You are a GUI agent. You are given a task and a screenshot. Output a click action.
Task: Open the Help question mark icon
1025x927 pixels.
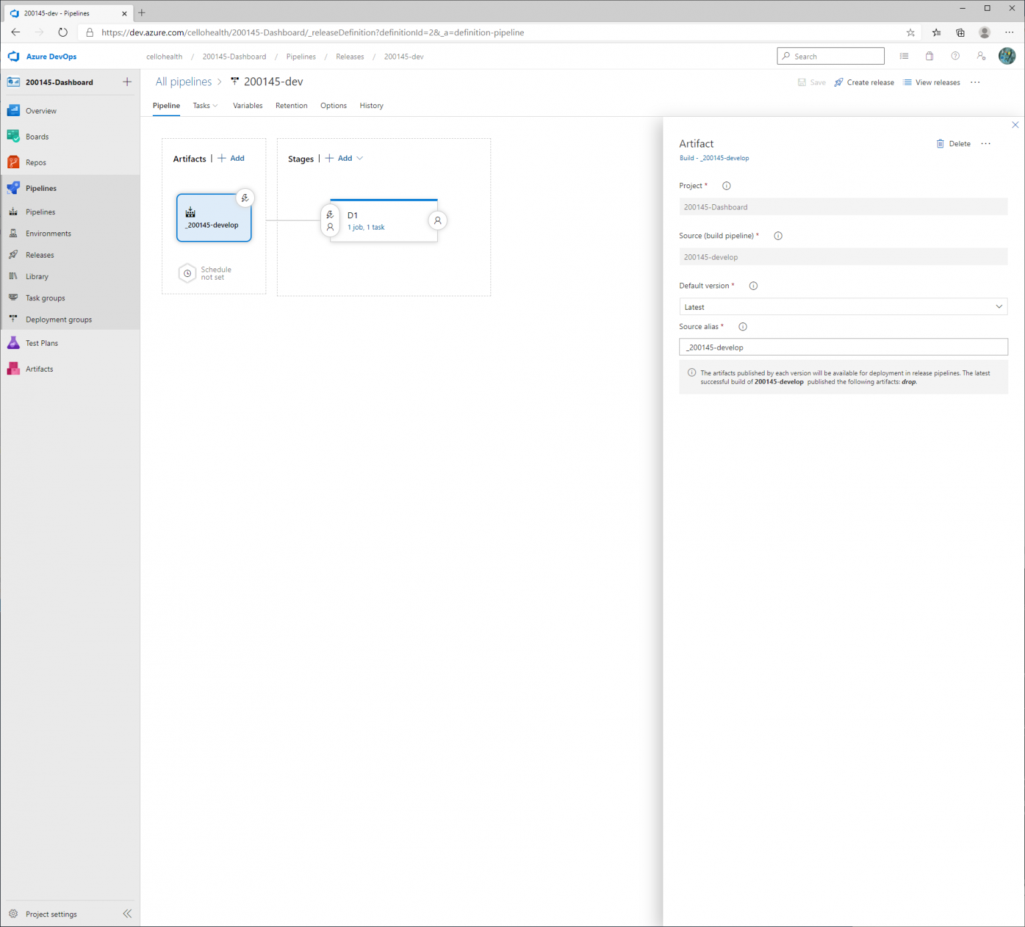click(956, 56)
